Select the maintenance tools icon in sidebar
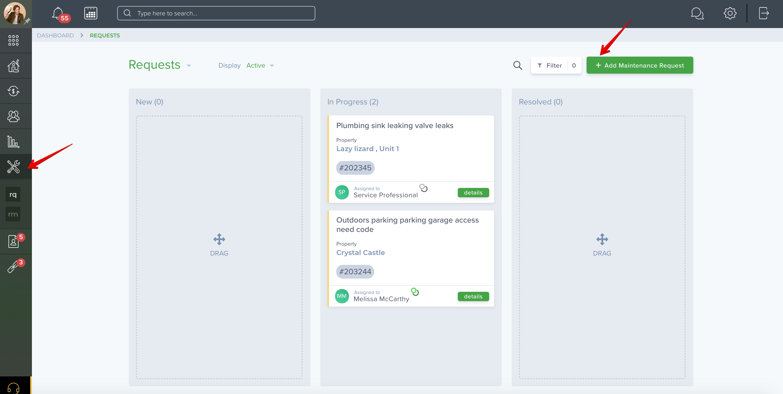Screen dimensions: 783x394 [x=13, y=167]
